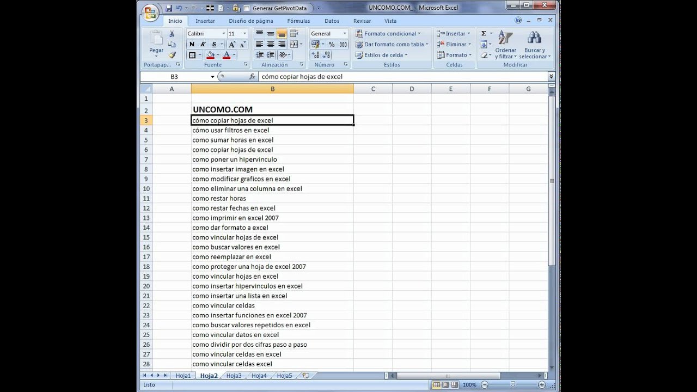Switch to sheet Hoja3

[x=234, y=376]
